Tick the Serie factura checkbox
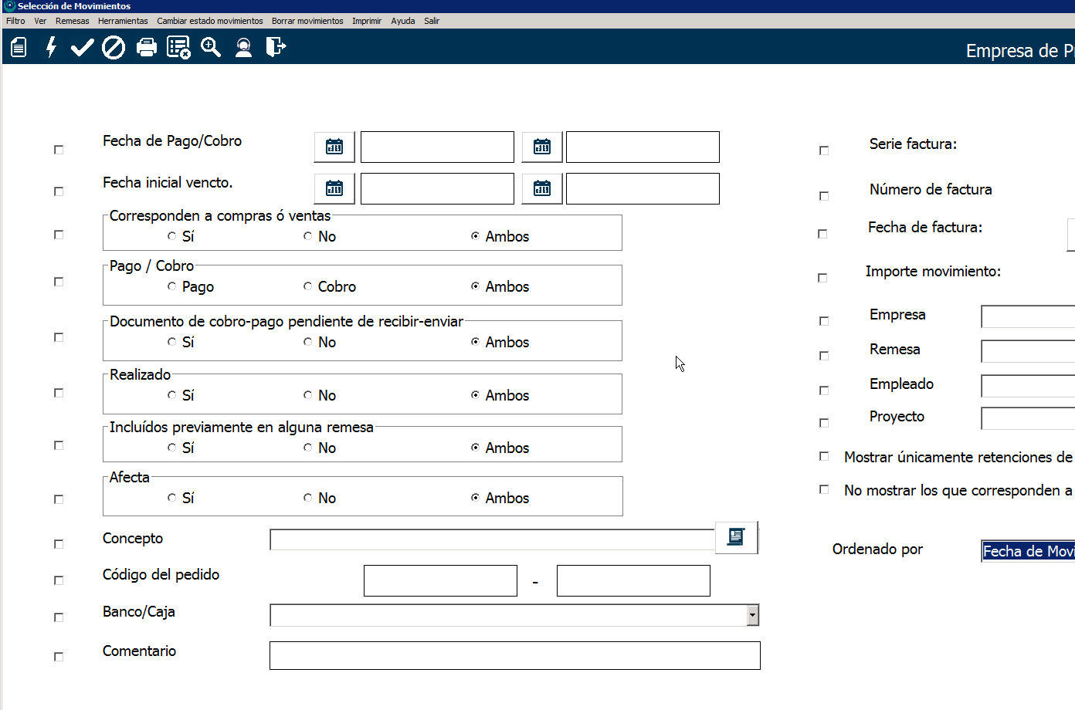1075x710 pixels. [824, 150]
